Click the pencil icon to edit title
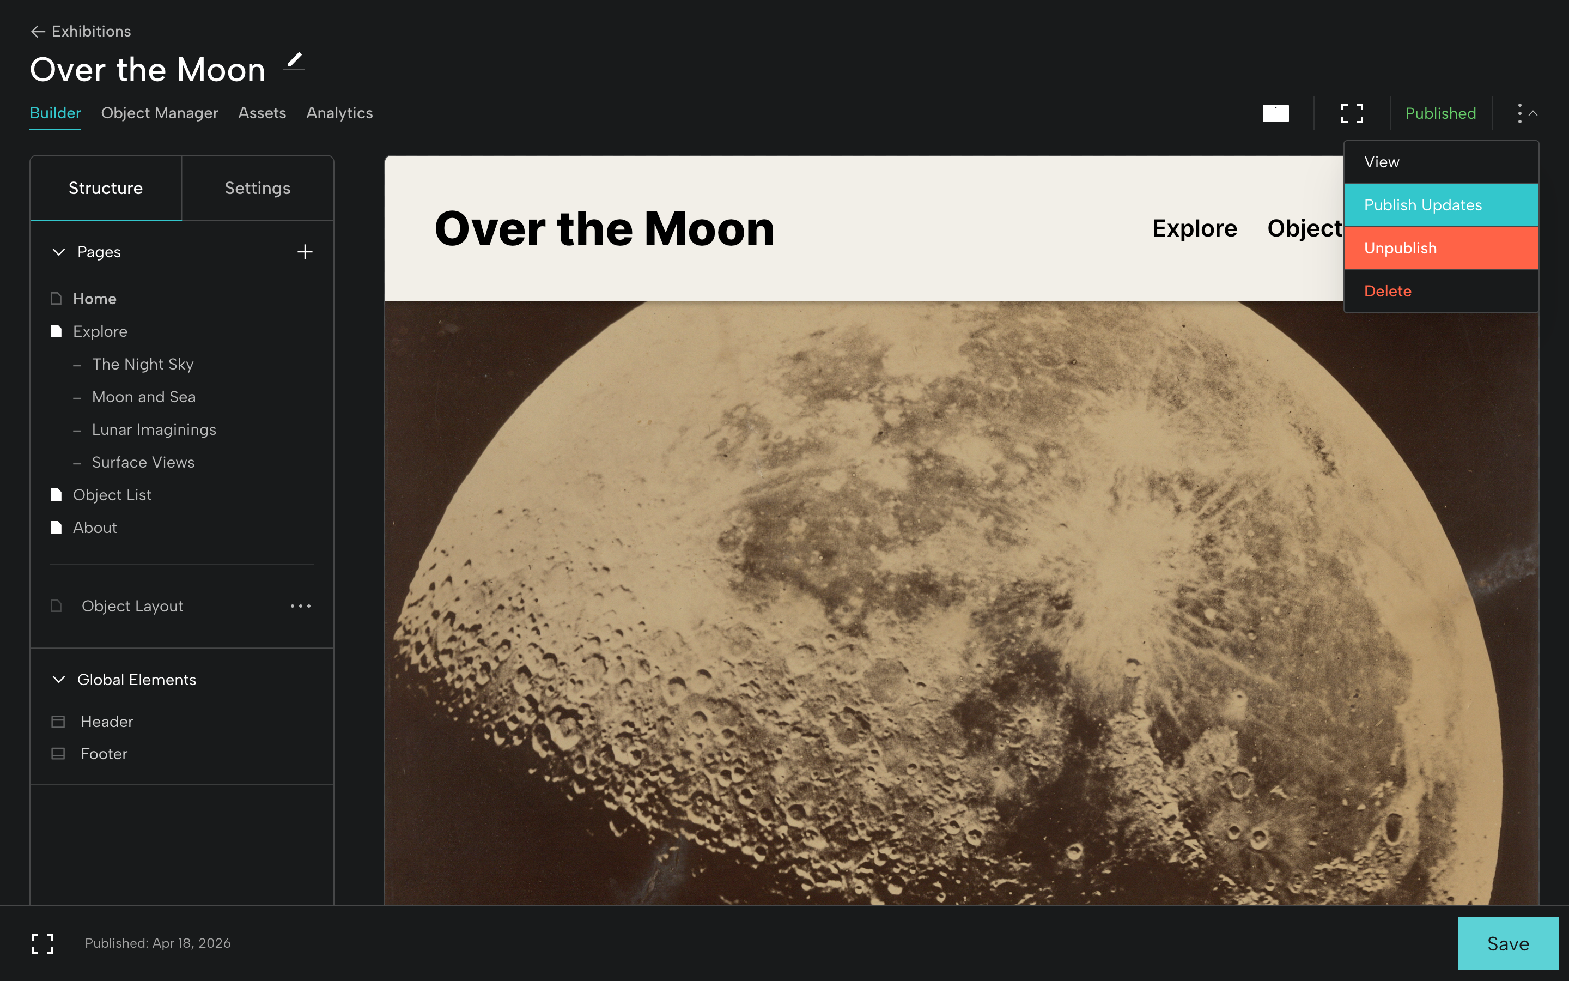This screenshot has height=981, width=1569. coord(294,62)
